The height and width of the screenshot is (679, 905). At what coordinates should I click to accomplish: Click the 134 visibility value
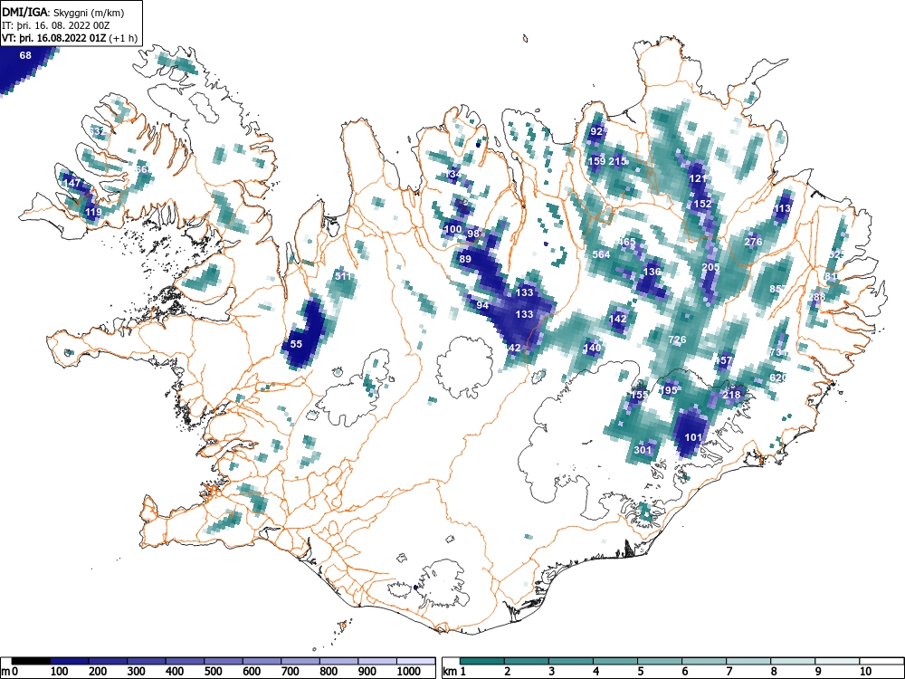pos(453,174)
